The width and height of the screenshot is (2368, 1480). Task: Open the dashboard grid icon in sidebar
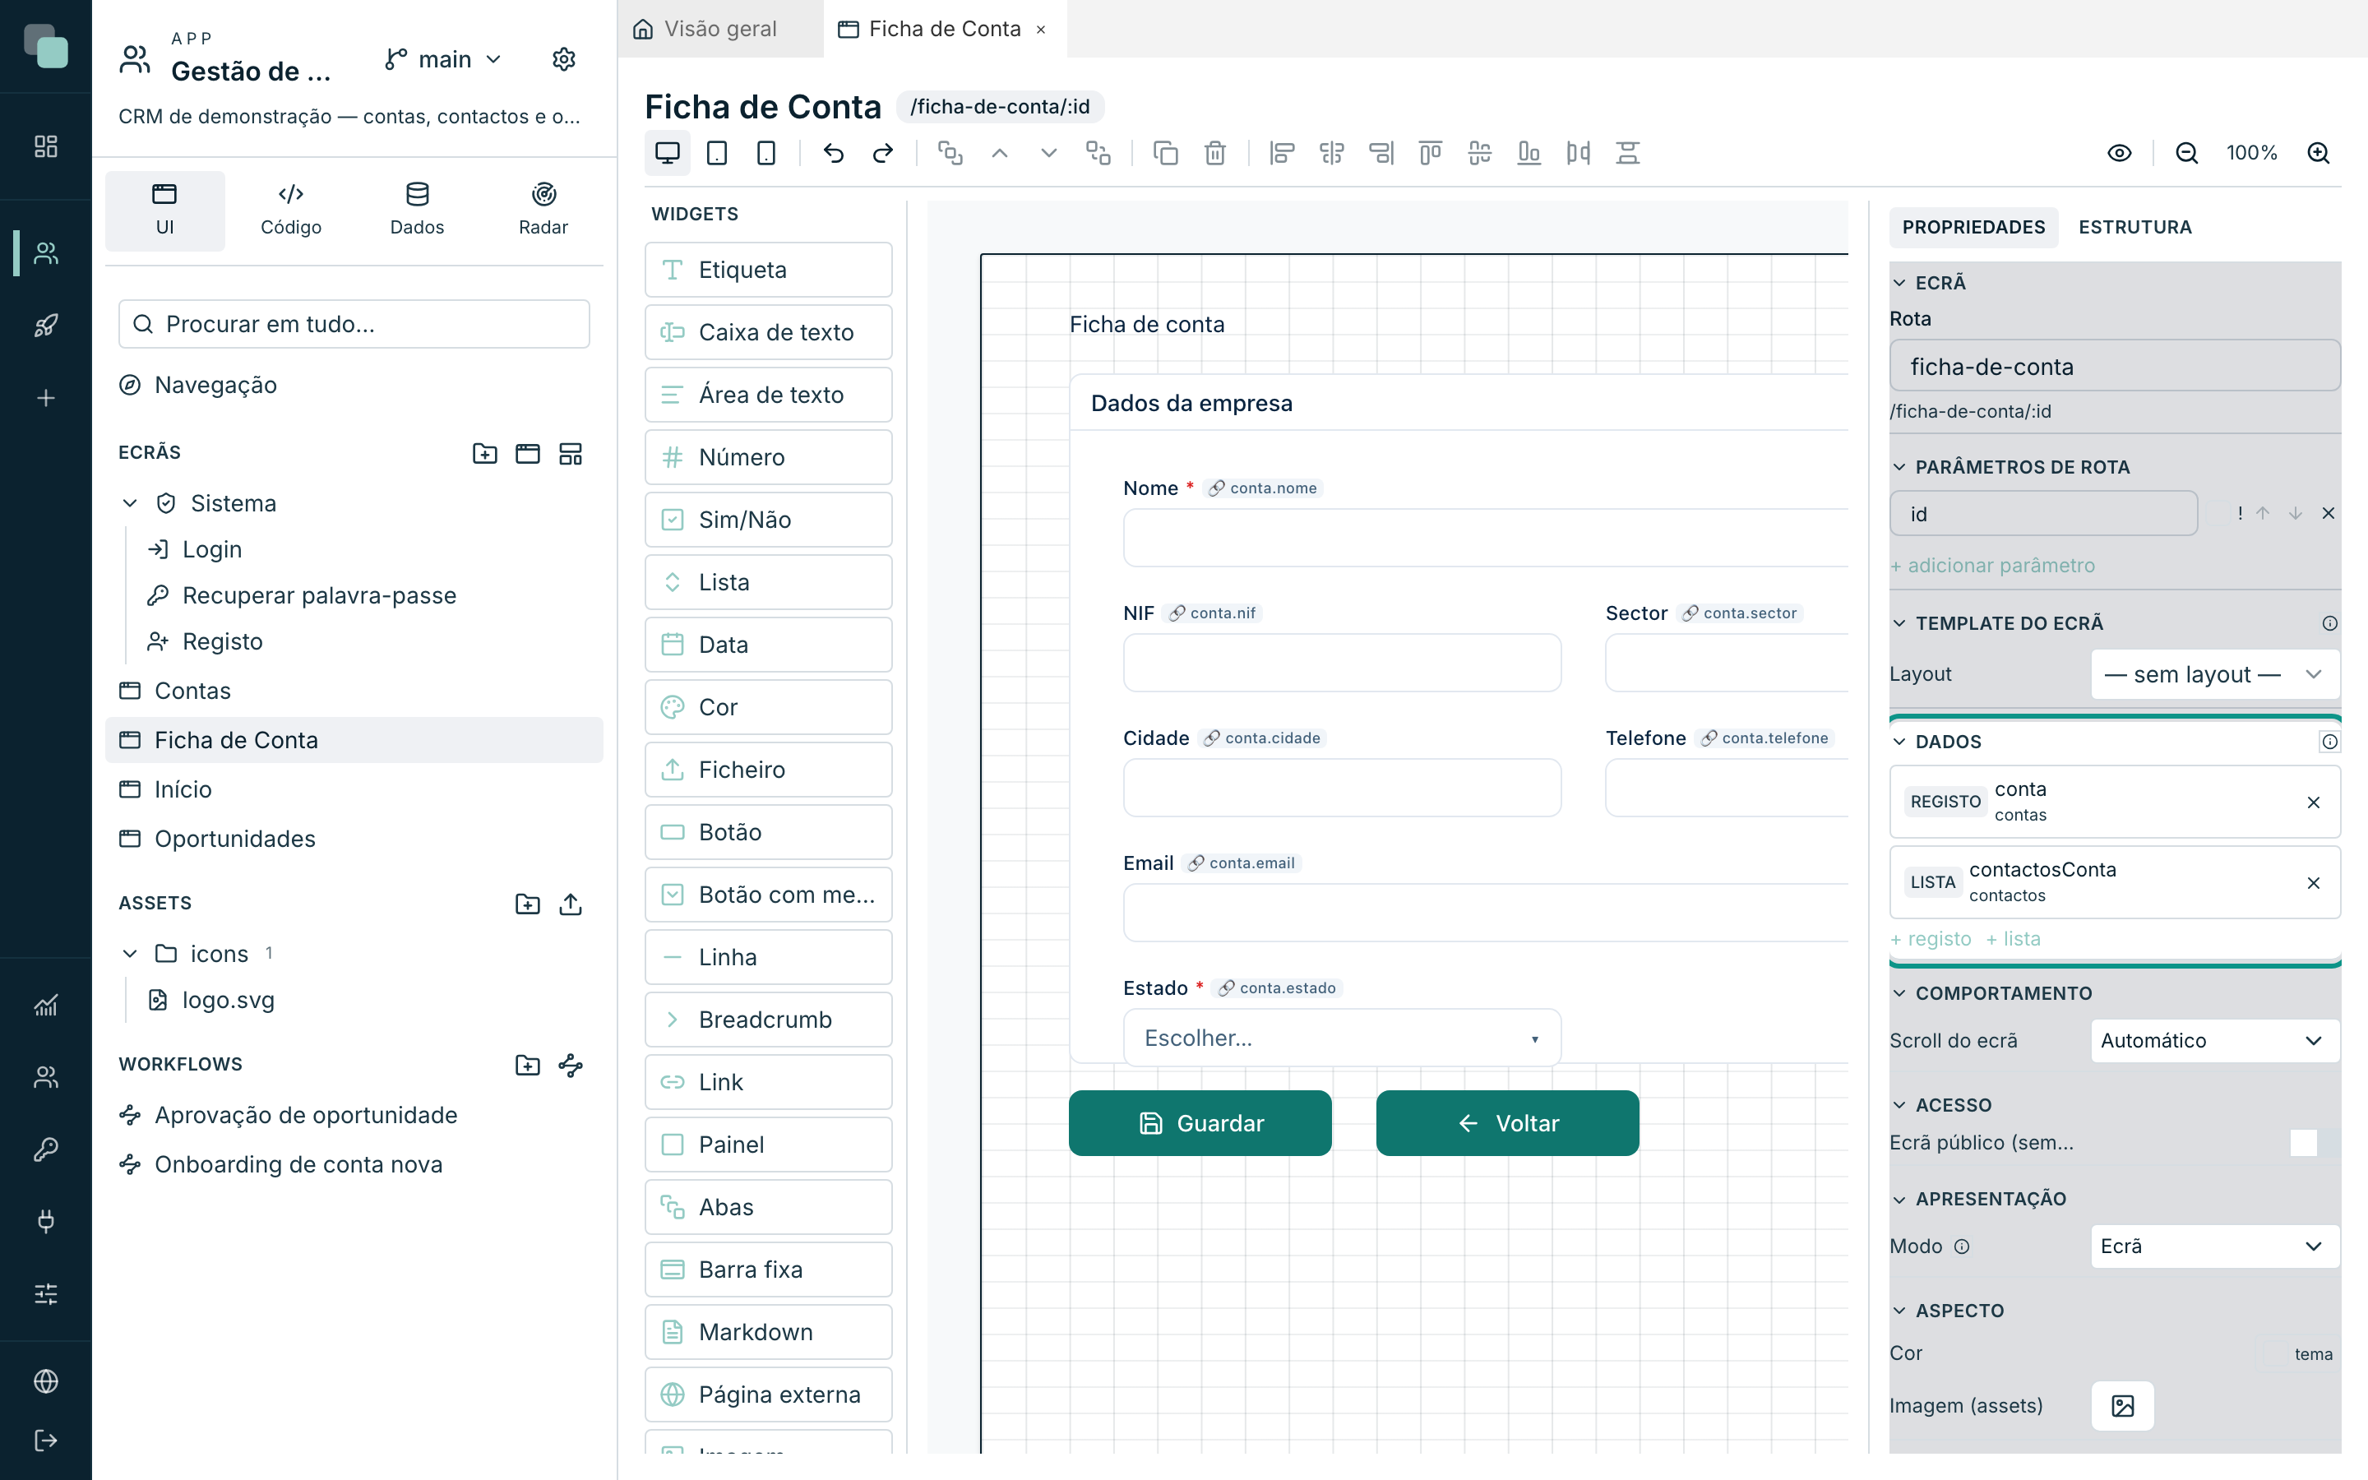46,146
